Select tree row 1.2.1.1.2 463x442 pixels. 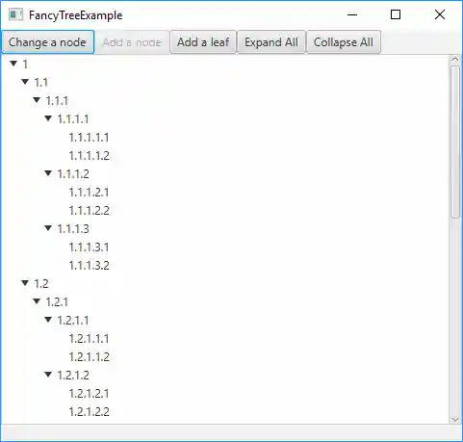[225, 357]
